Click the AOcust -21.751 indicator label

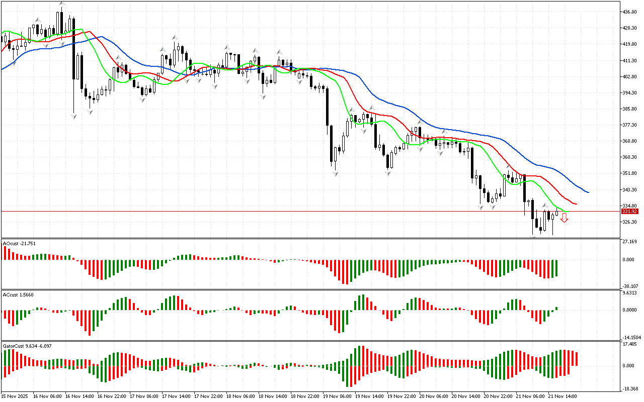point(19,243)
